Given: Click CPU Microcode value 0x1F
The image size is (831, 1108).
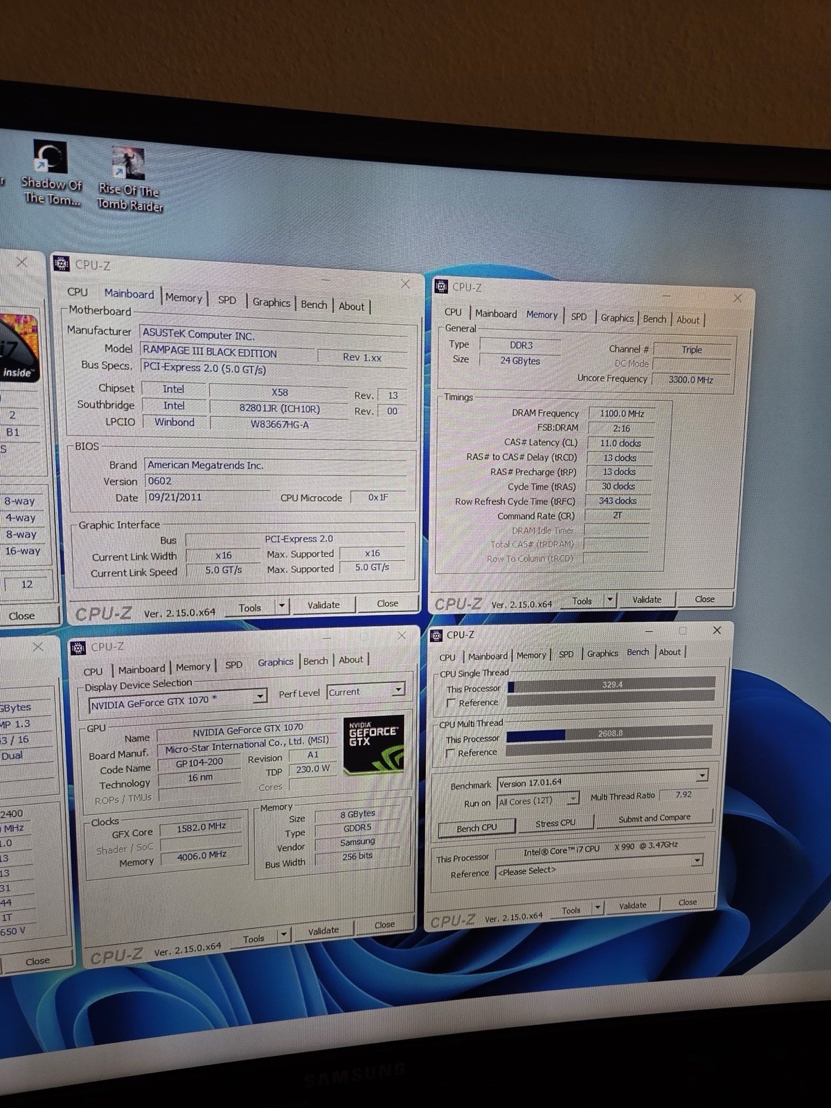Looking at the screenshot, I should [x=378, y=498].
